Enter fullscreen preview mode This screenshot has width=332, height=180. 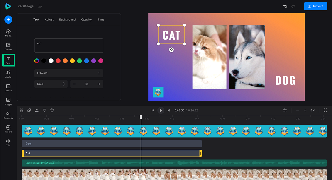325,110
